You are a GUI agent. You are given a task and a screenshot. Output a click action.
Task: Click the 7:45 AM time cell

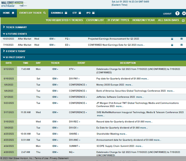26,69
